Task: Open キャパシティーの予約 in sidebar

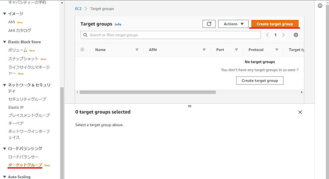Action: pyautogui.click(x=27, y=2)
